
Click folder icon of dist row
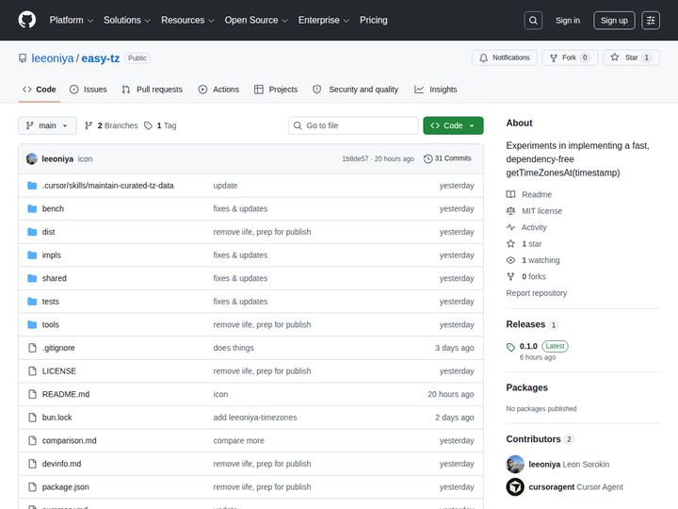(x=32, y=232)
